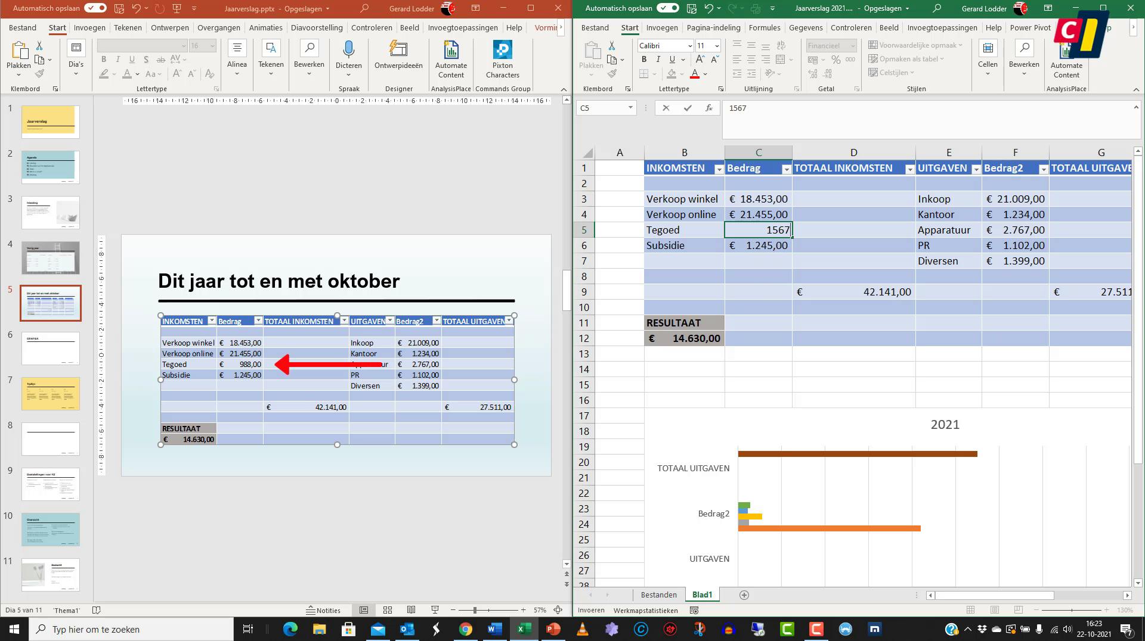Open the font size dropdown in Excel

717,45
